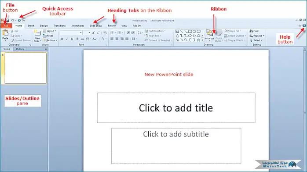
Task: Click the Paste clipboard icon
Action: pos(5,33)
